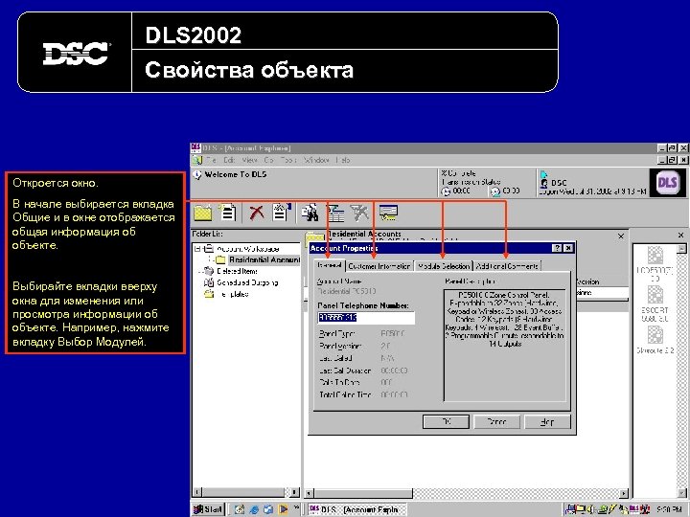The image size is (690, 517).
Task: Click the ESCORT file icon in right pane
Action: (x=655, y=295)
